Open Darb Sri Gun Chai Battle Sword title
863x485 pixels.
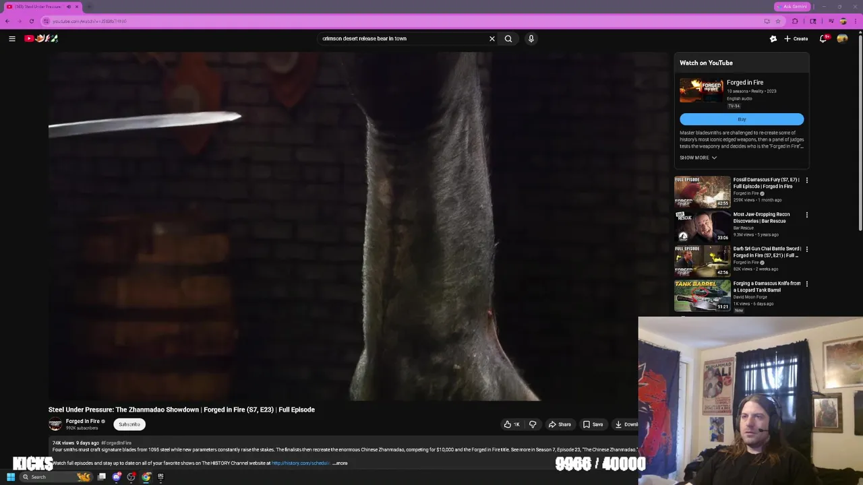tap(767, 252)
